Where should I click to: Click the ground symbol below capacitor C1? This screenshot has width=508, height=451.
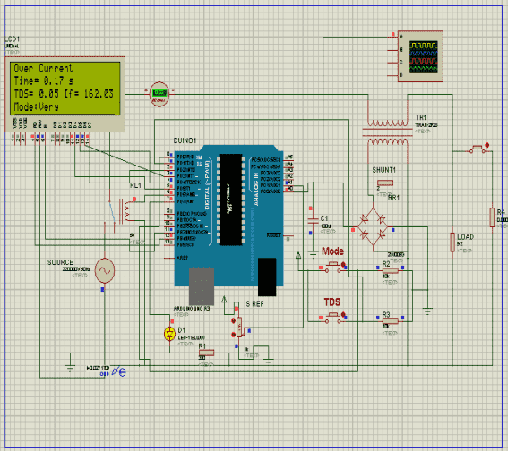pyautogui.click(x=313, y=255)
